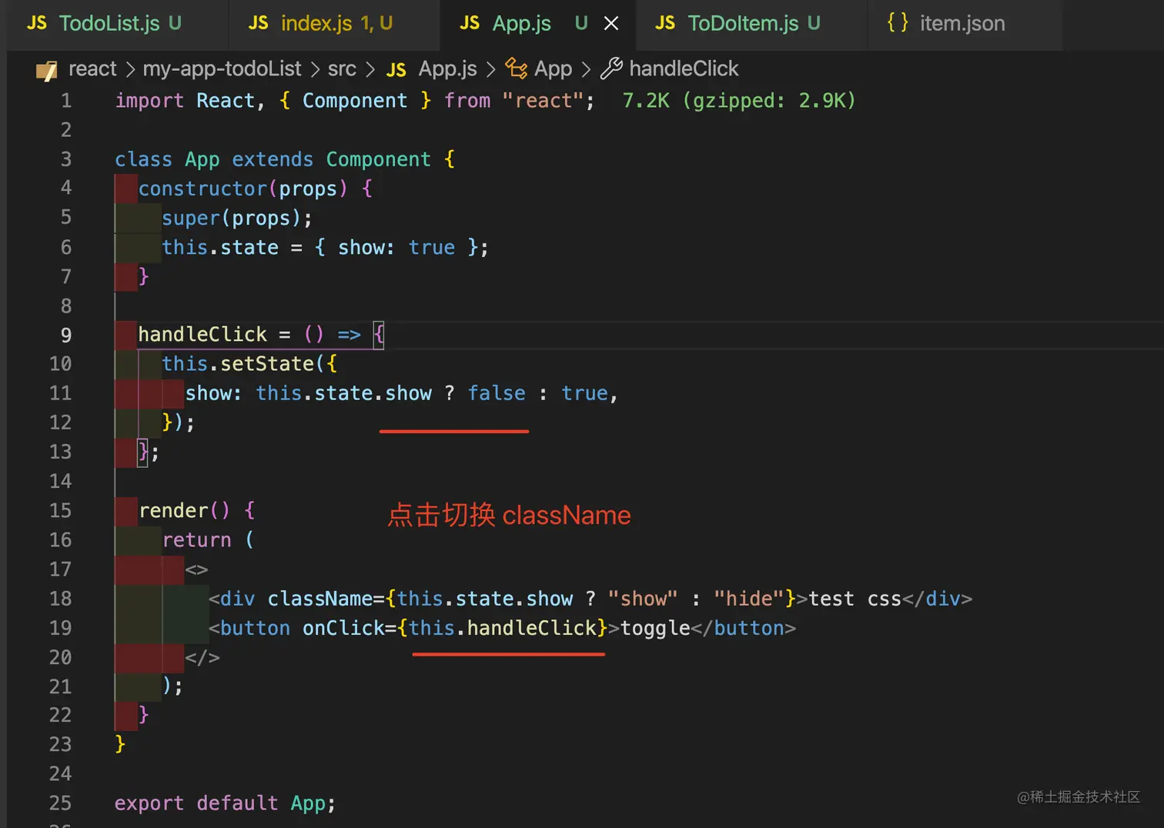Click 'export default App;' line

(x=226, y=803)
